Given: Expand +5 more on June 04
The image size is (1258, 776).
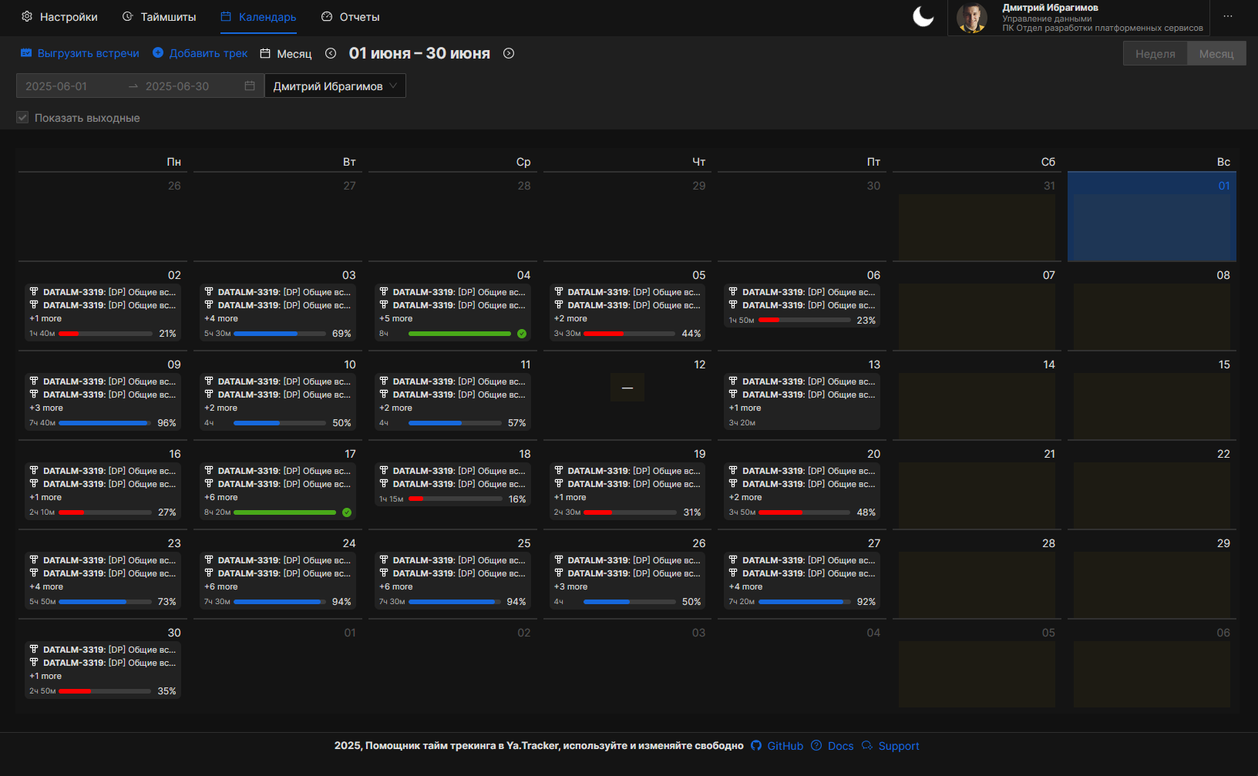Looking at the screenshot, I should [395, 318].
